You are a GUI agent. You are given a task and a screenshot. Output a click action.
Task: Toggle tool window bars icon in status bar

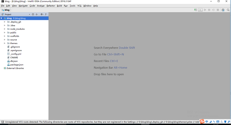[x=3, y=122]
